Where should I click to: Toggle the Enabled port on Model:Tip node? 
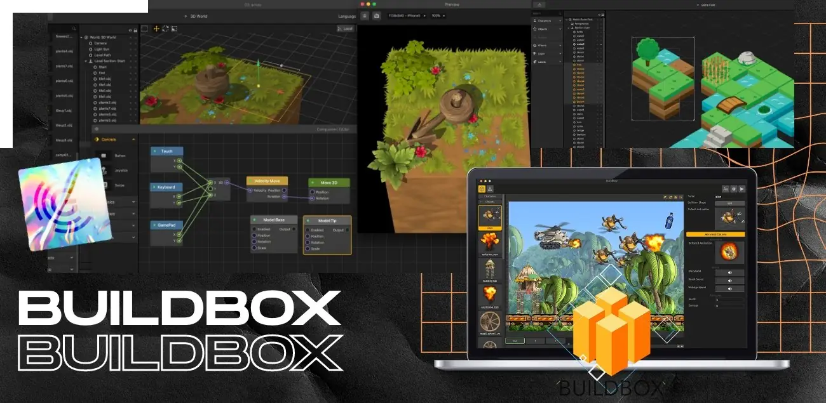tap(308, 230)
